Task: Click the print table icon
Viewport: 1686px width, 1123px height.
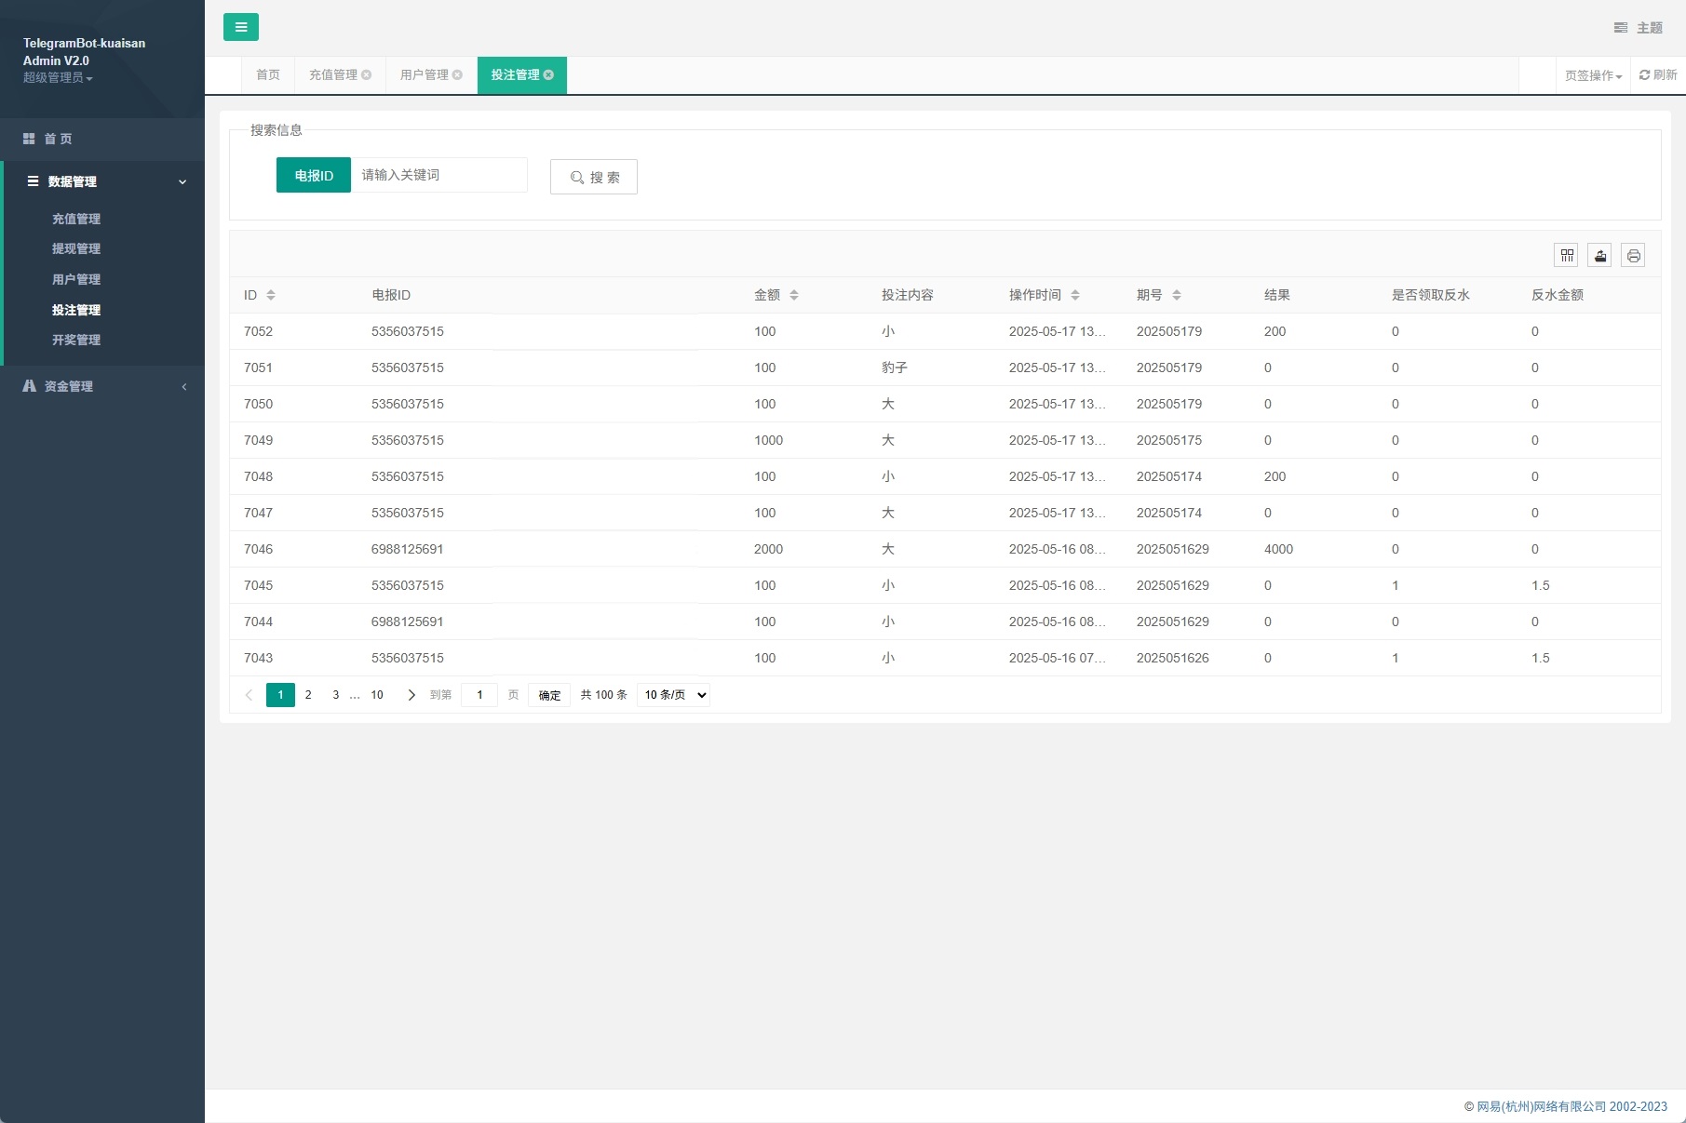Action: [1633, 255]
